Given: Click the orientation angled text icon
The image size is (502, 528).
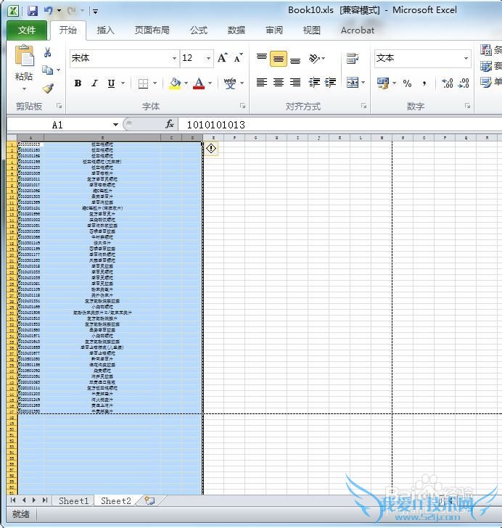Looking at the screenshot, I should pos(314,59).
